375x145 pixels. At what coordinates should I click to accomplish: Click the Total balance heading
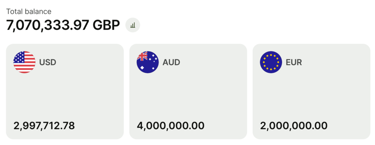point(29,11)
